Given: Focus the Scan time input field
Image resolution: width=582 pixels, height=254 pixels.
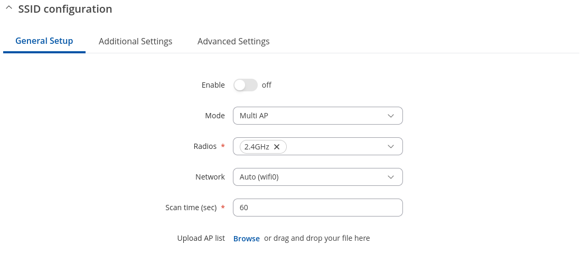Looking at the screenshot, I should click(x=317, y=208).
